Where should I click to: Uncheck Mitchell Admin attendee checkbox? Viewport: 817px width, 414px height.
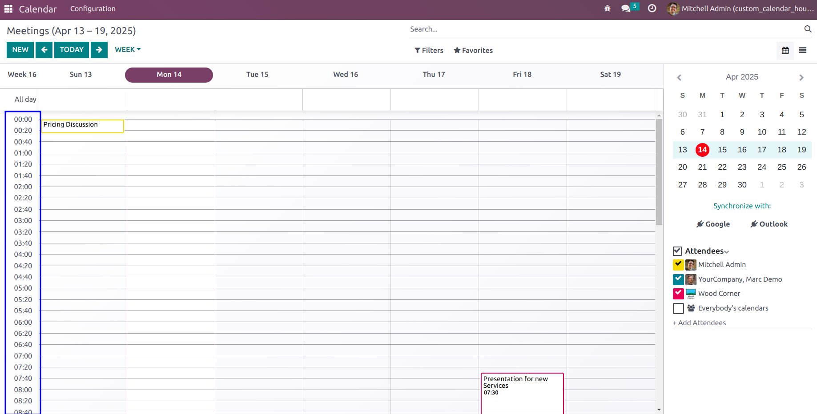[678, 265]
